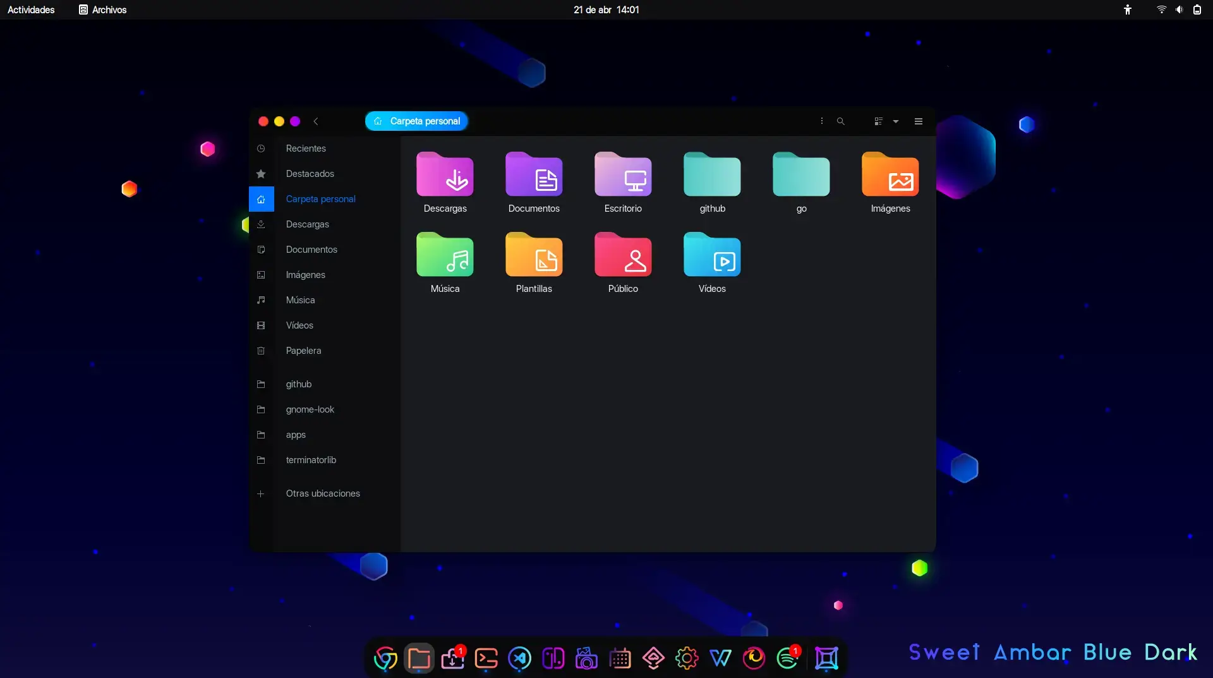The image size is (1213, 678).
Task: Open the Archivos app menu
Action: (102, 9)
